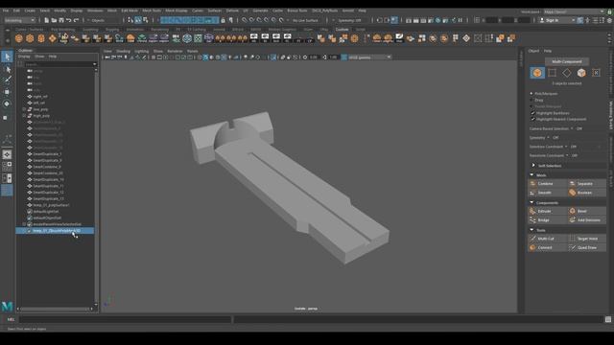Activate the Rotate tool in toolbox
The image size is (614, 345).
(7, 103)
